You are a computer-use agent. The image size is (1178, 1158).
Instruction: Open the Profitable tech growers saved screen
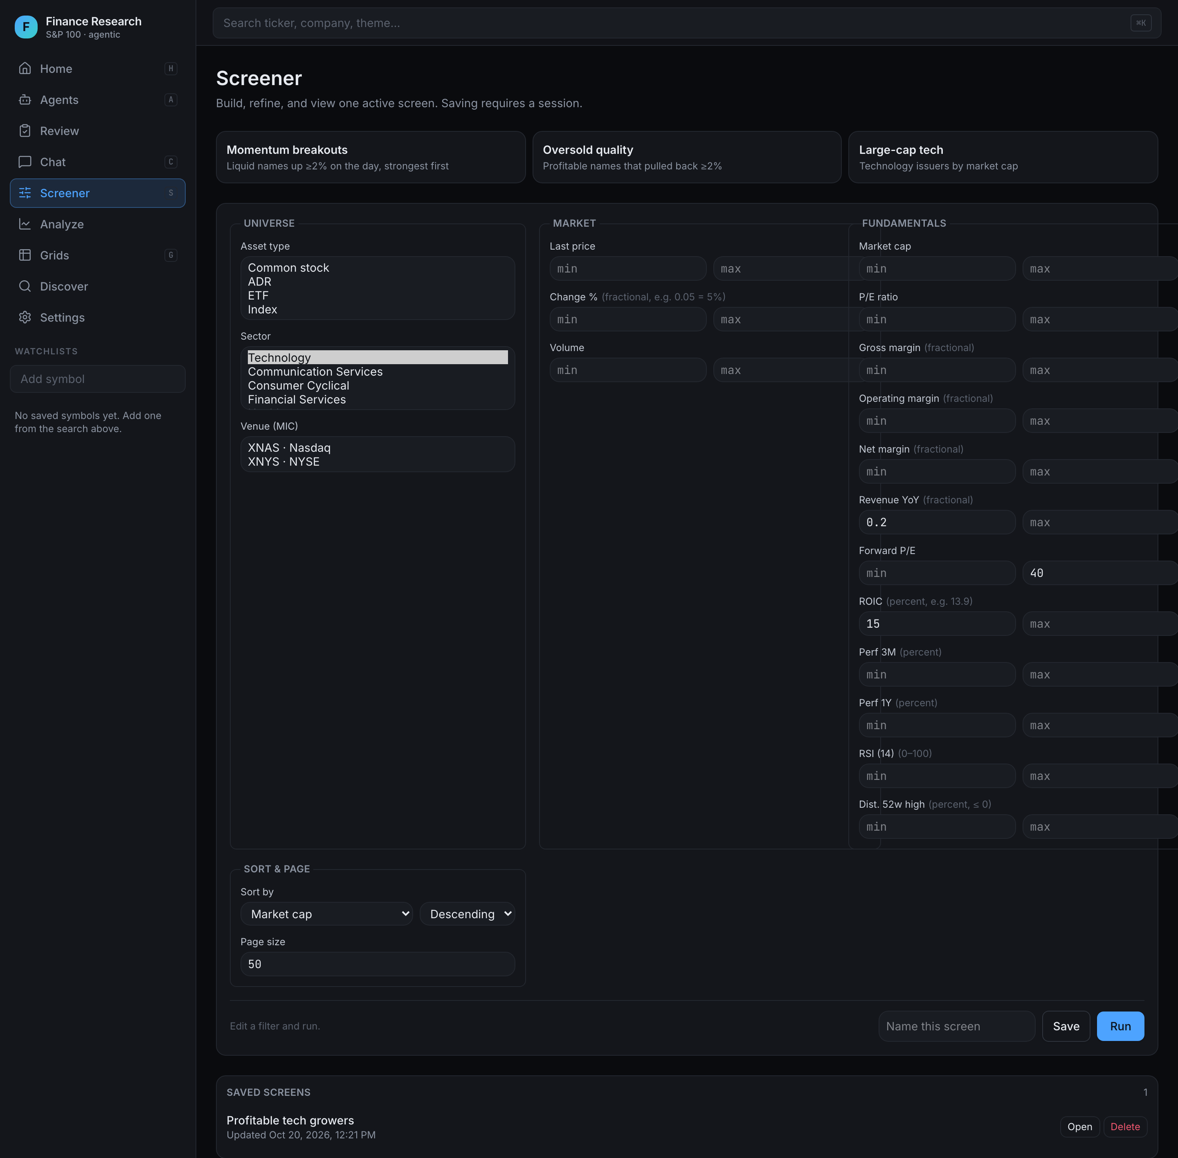[x=1079, y=1126]
